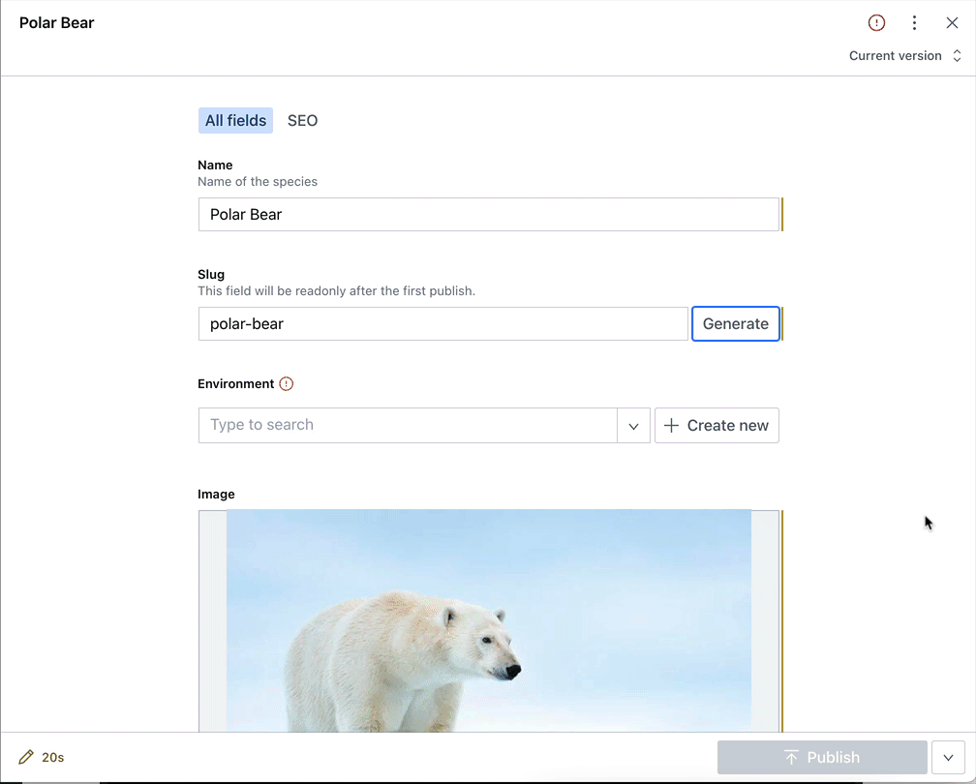Screen dimensions: 976x784
Task: Click the Polar Bear document title
Action: 56,23
